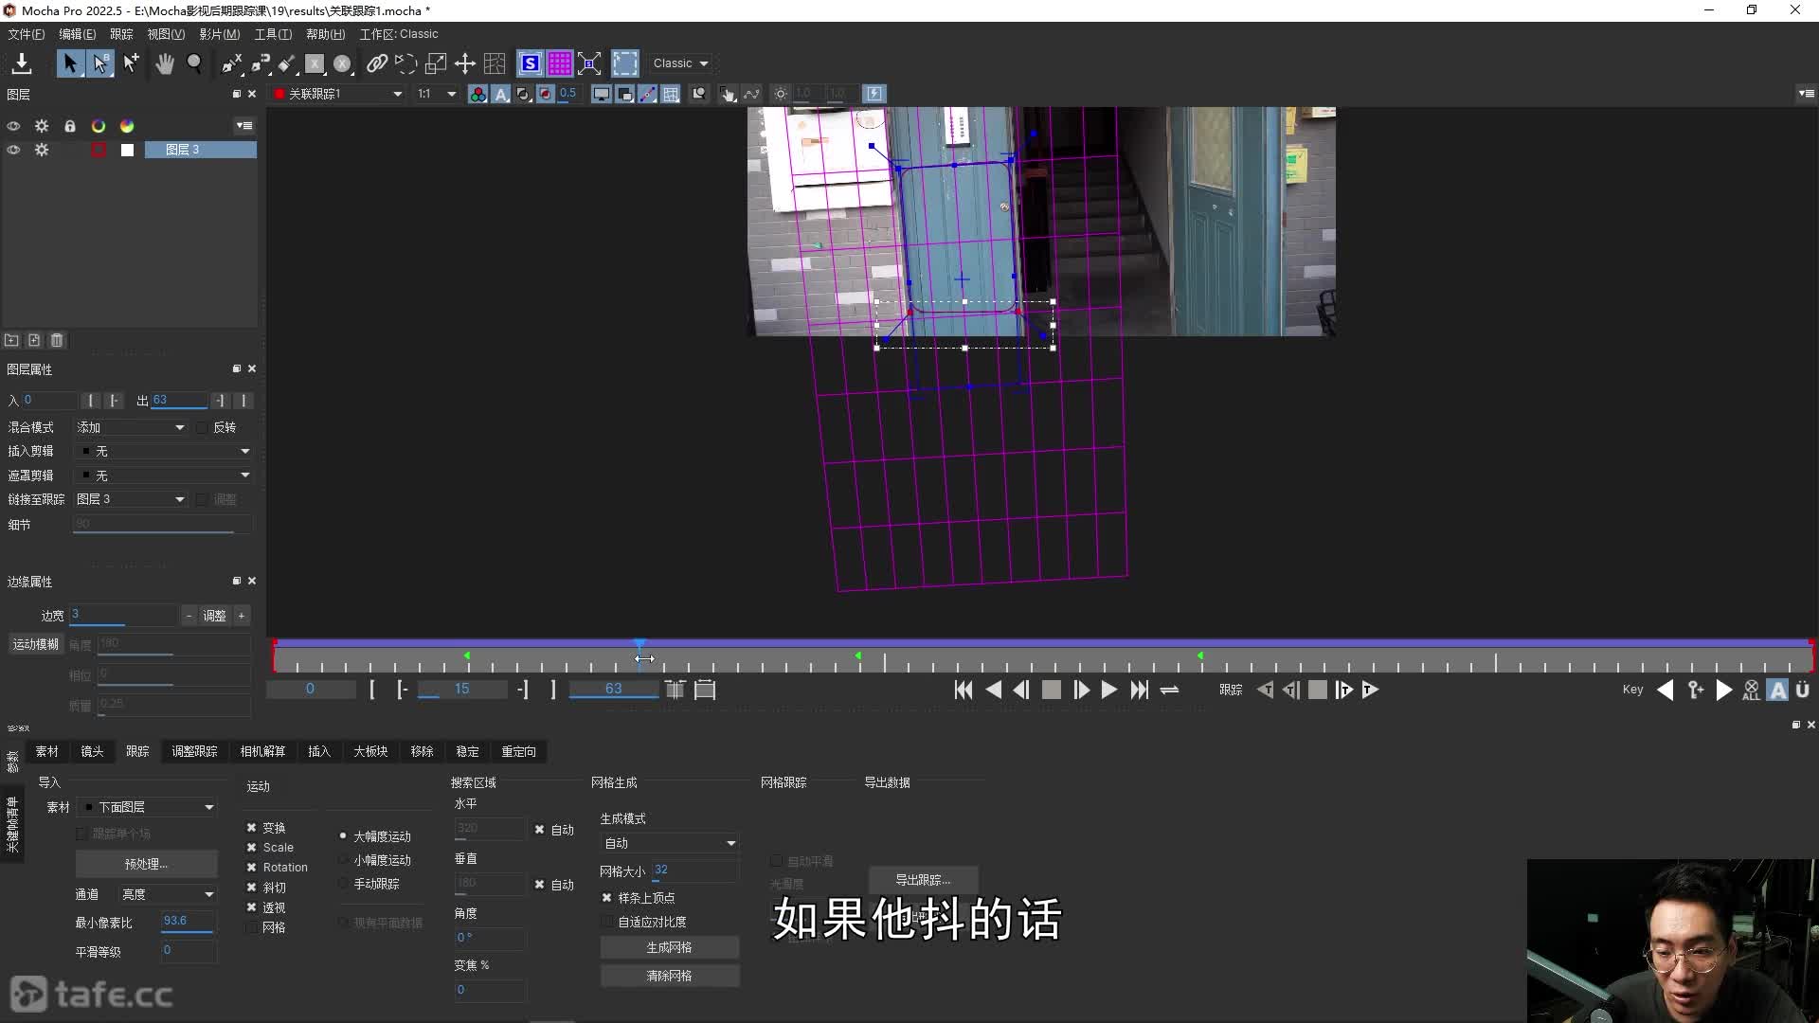Open the 工具 menu
This screenshot has width=1819, height=1023.
pyautogui.click(x=273, y=34)
